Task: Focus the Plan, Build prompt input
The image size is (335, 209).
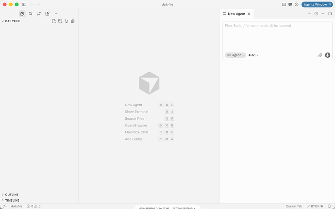Action: click(x=278, y=36)
